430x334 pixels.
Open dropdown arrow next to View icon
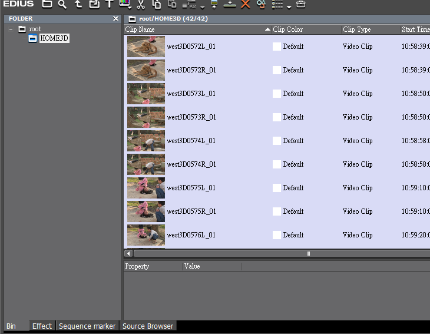289,7
